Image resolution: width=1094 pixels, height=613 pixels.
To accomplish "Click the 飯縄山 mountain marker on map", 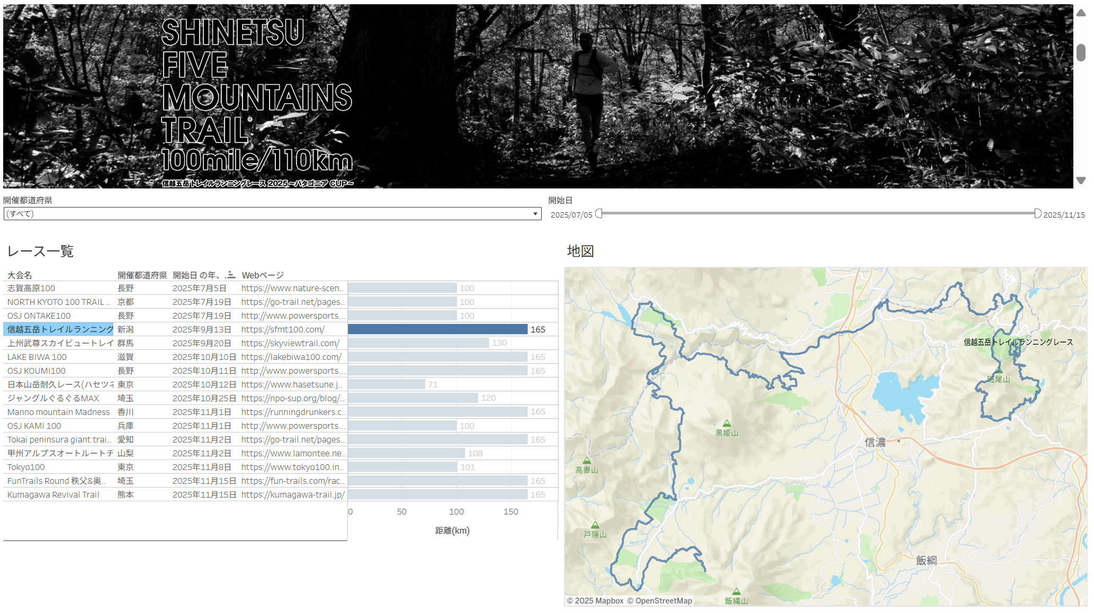I will click(x=736, y=592).
